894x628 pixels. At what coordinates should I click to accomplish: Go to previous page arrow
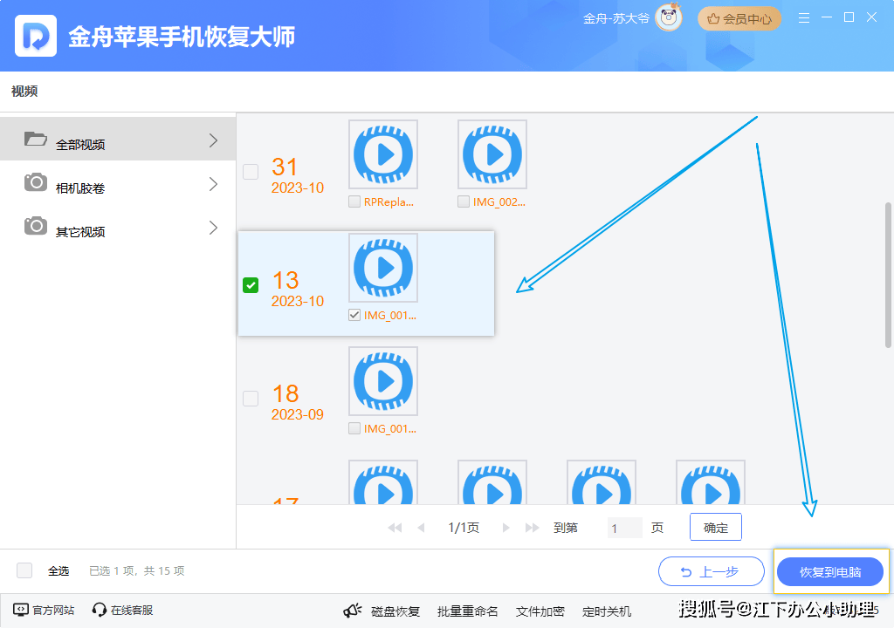[x=422, y=528]
